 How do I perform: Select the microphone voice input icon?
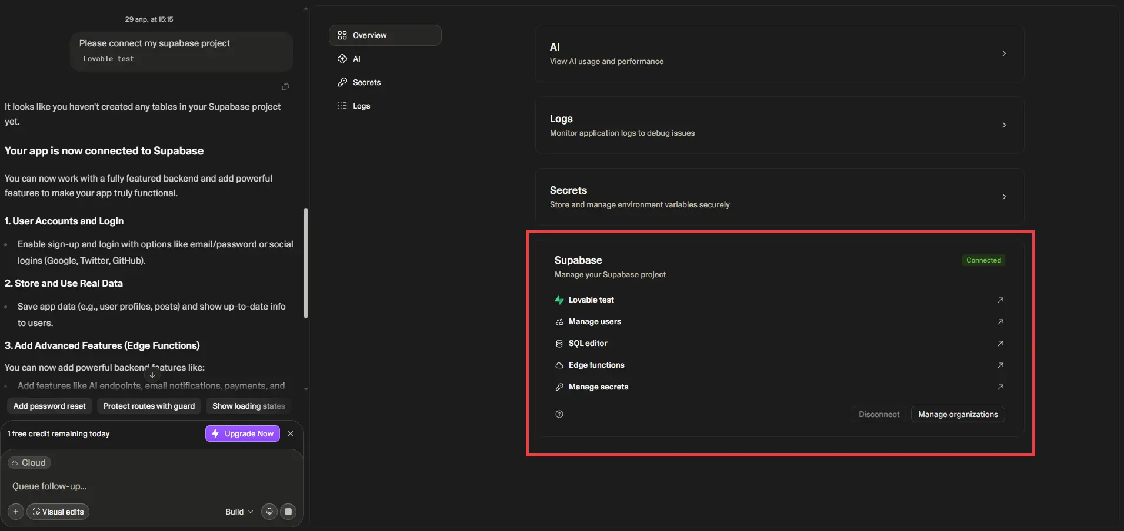coord(270,511)
